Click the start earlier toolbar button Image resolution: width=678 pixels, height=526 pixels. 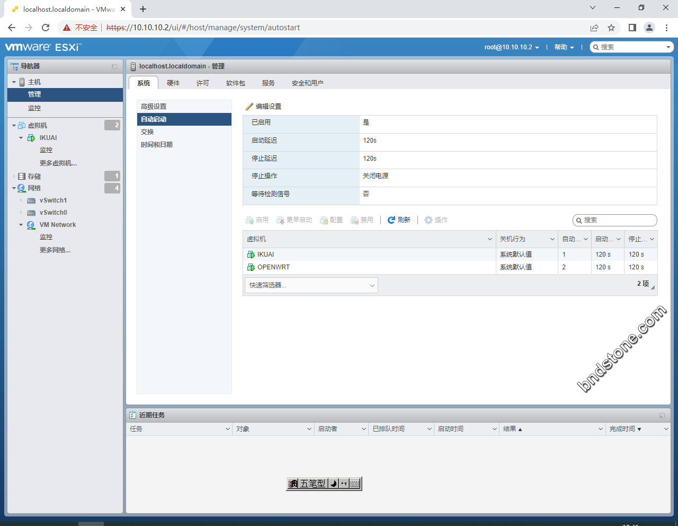pos(294,220)
